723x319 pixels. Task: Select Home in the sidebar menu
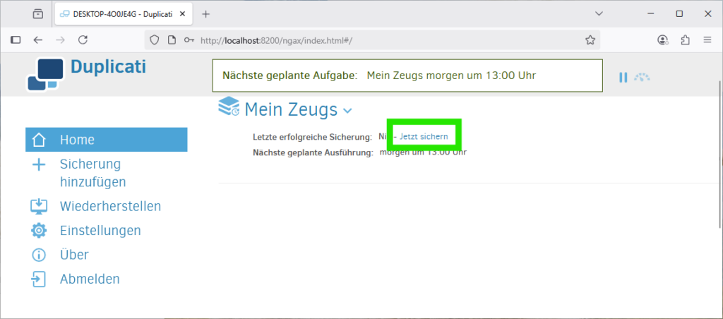coord(107,140)
